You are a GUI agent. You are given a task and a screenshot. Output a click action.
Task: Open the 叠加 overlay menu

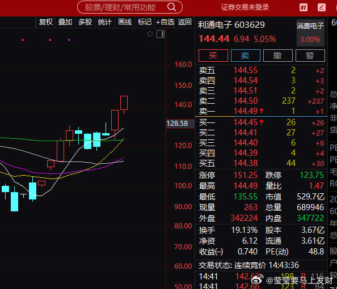(65, 22)
